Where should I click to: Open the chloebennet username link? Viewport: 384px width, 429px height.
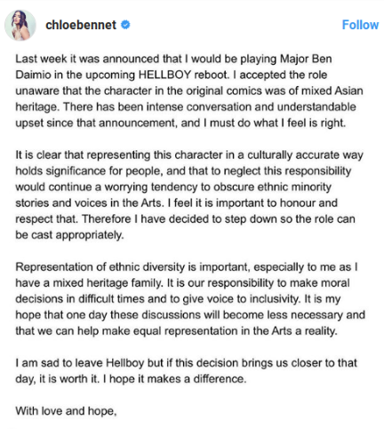pos(81,25)
